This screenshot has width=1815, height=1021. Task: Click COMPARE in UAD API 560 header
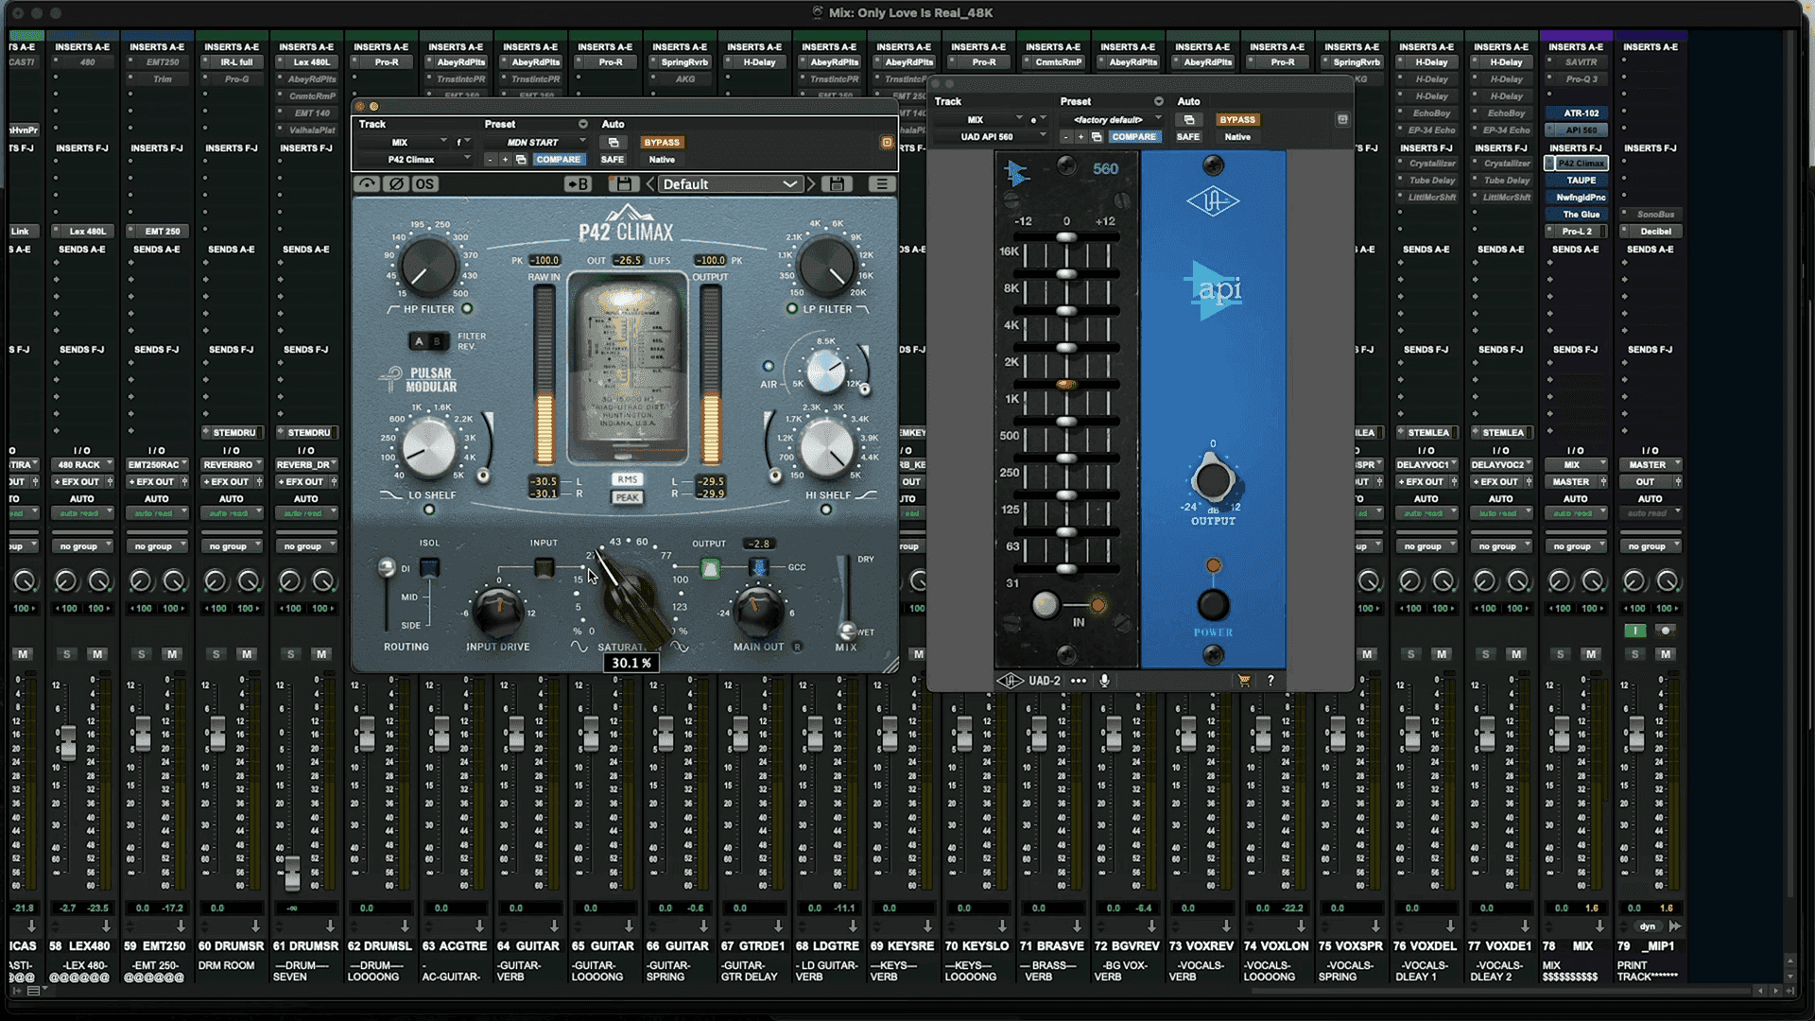(1133, 137)
